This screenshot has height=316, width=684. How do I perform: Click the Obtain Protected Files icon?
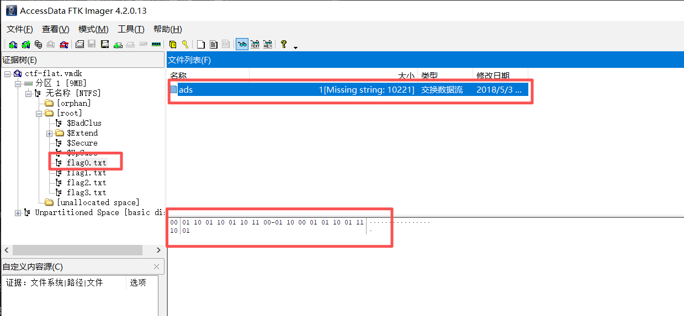click(x=173, y=45)
